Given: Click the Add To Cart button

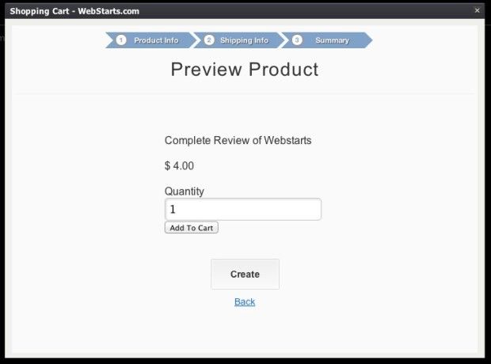Looking at the screenshot, I should 192,228.
